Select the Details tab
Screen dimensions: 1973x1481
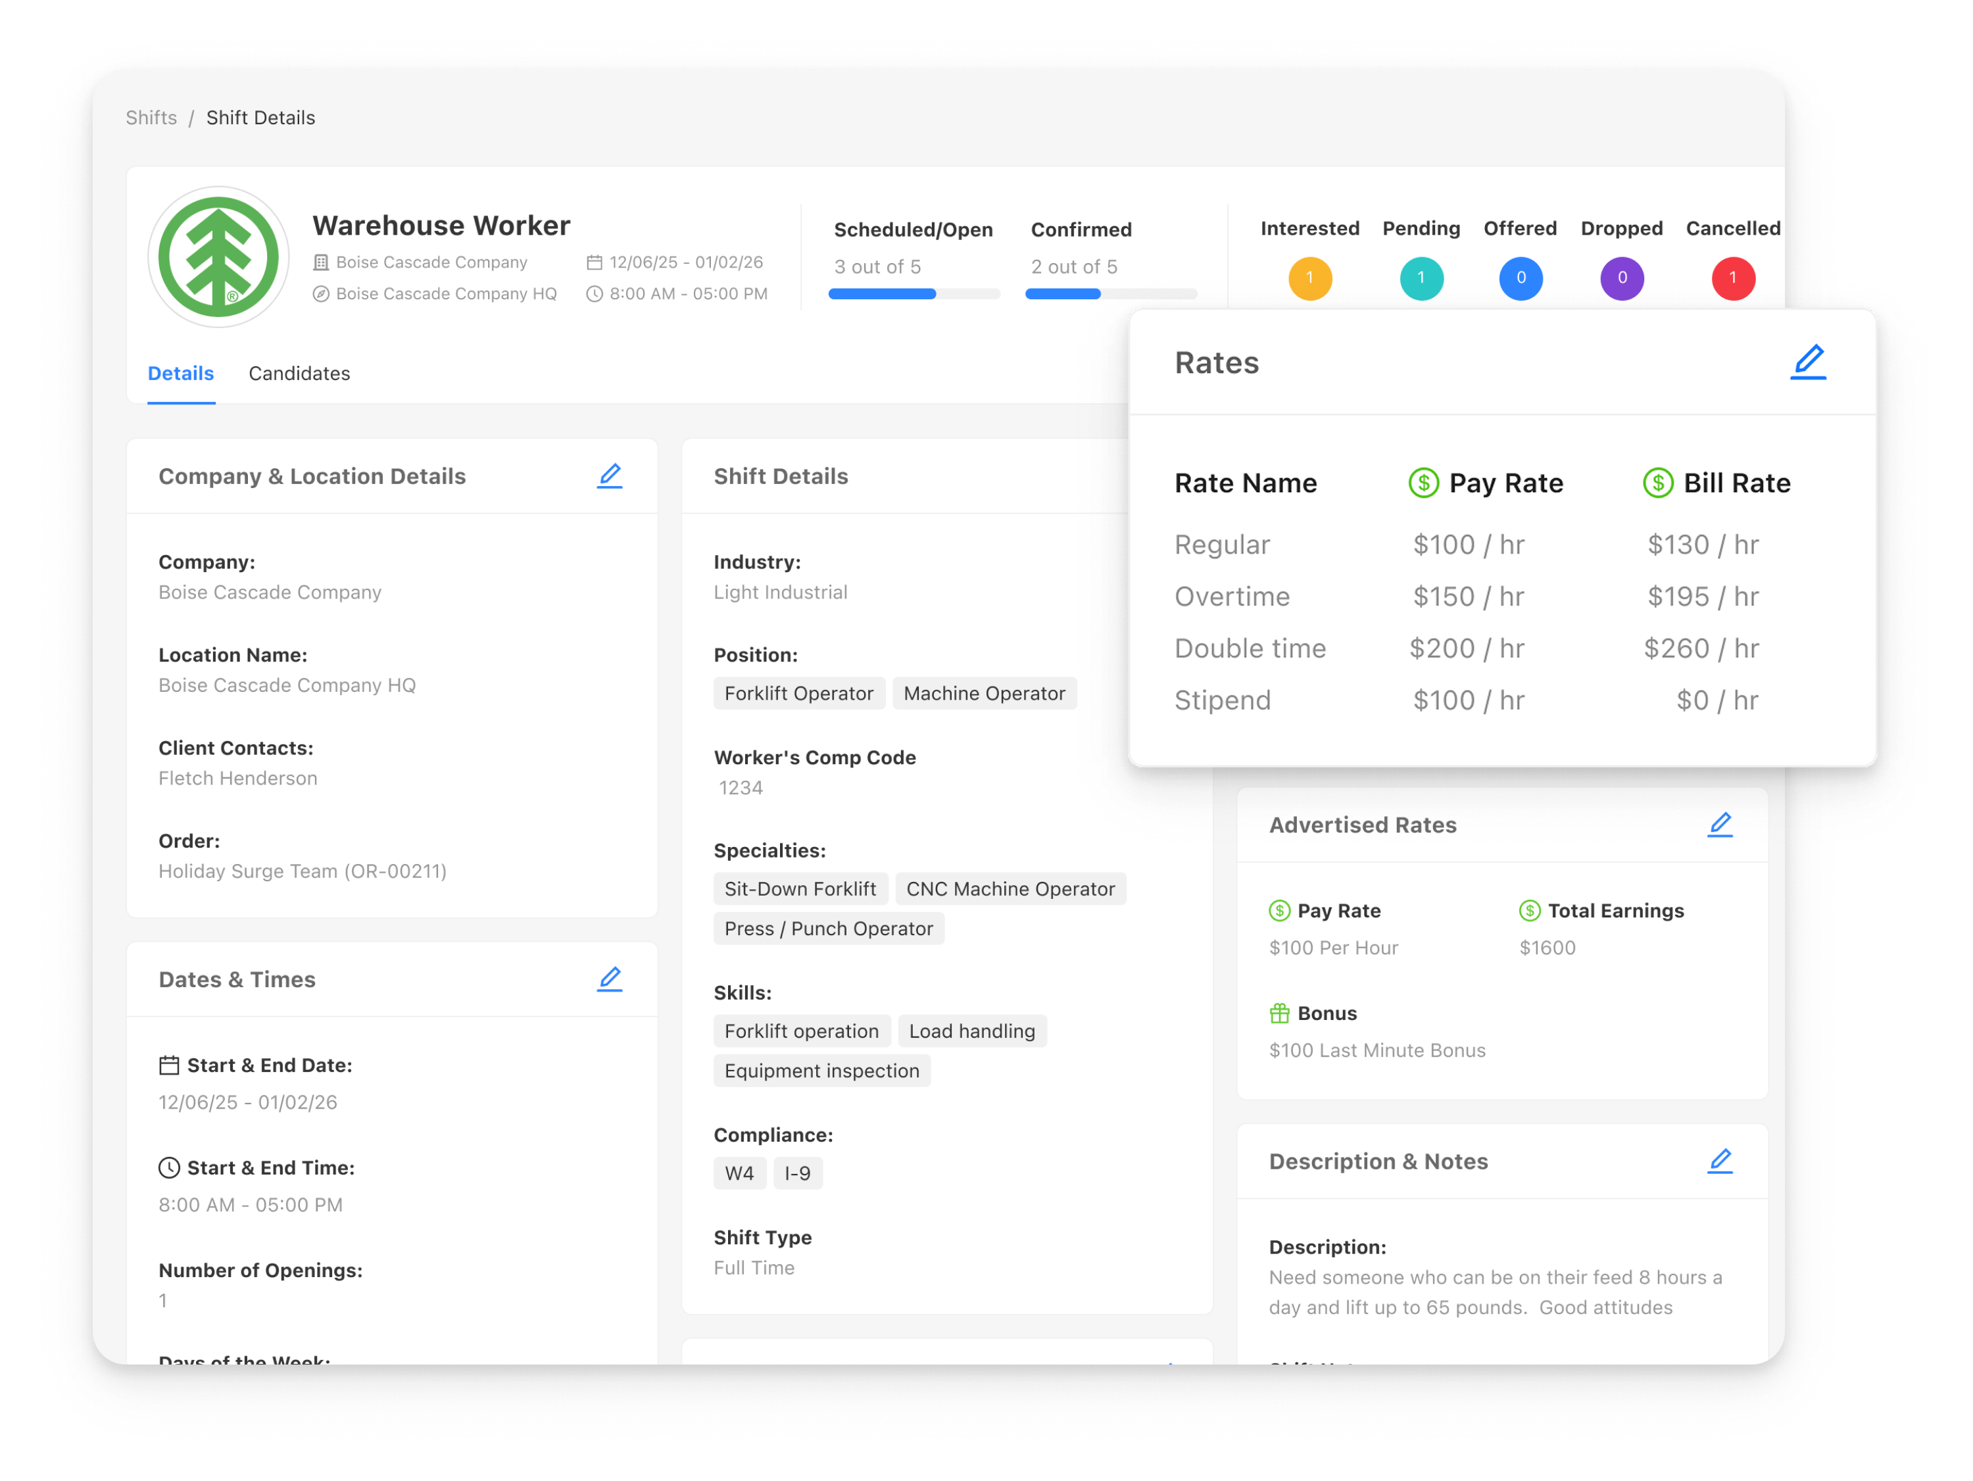click(x=181, y=373)
